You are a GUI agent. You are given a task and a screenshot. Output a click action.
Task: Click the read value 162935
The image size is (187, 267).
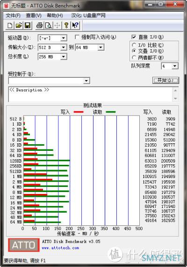[x=168, y=220]
